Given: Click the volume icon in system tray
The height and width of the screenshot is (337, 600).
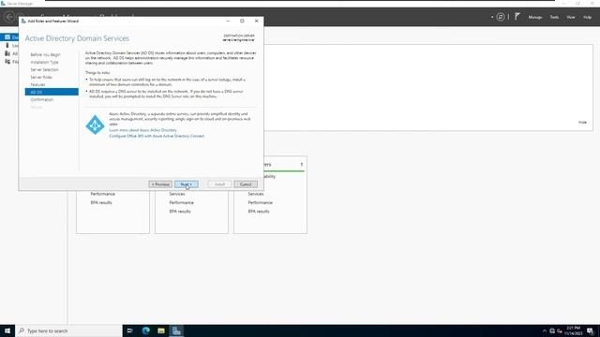Looking at the screenshot, I should coord(560,330).
